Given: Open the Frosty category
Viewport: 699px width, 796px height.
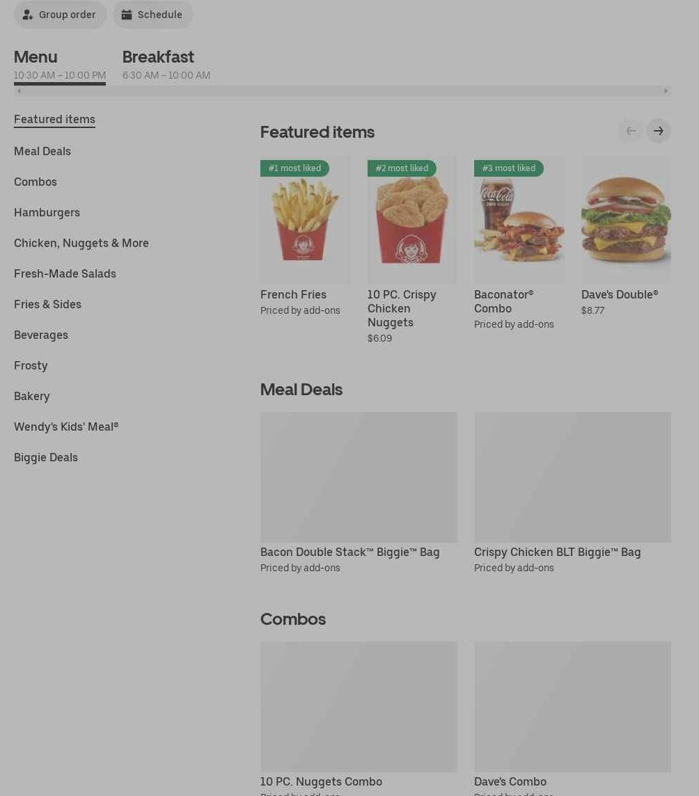Looking at the screenshot, I should click(31, 365).
